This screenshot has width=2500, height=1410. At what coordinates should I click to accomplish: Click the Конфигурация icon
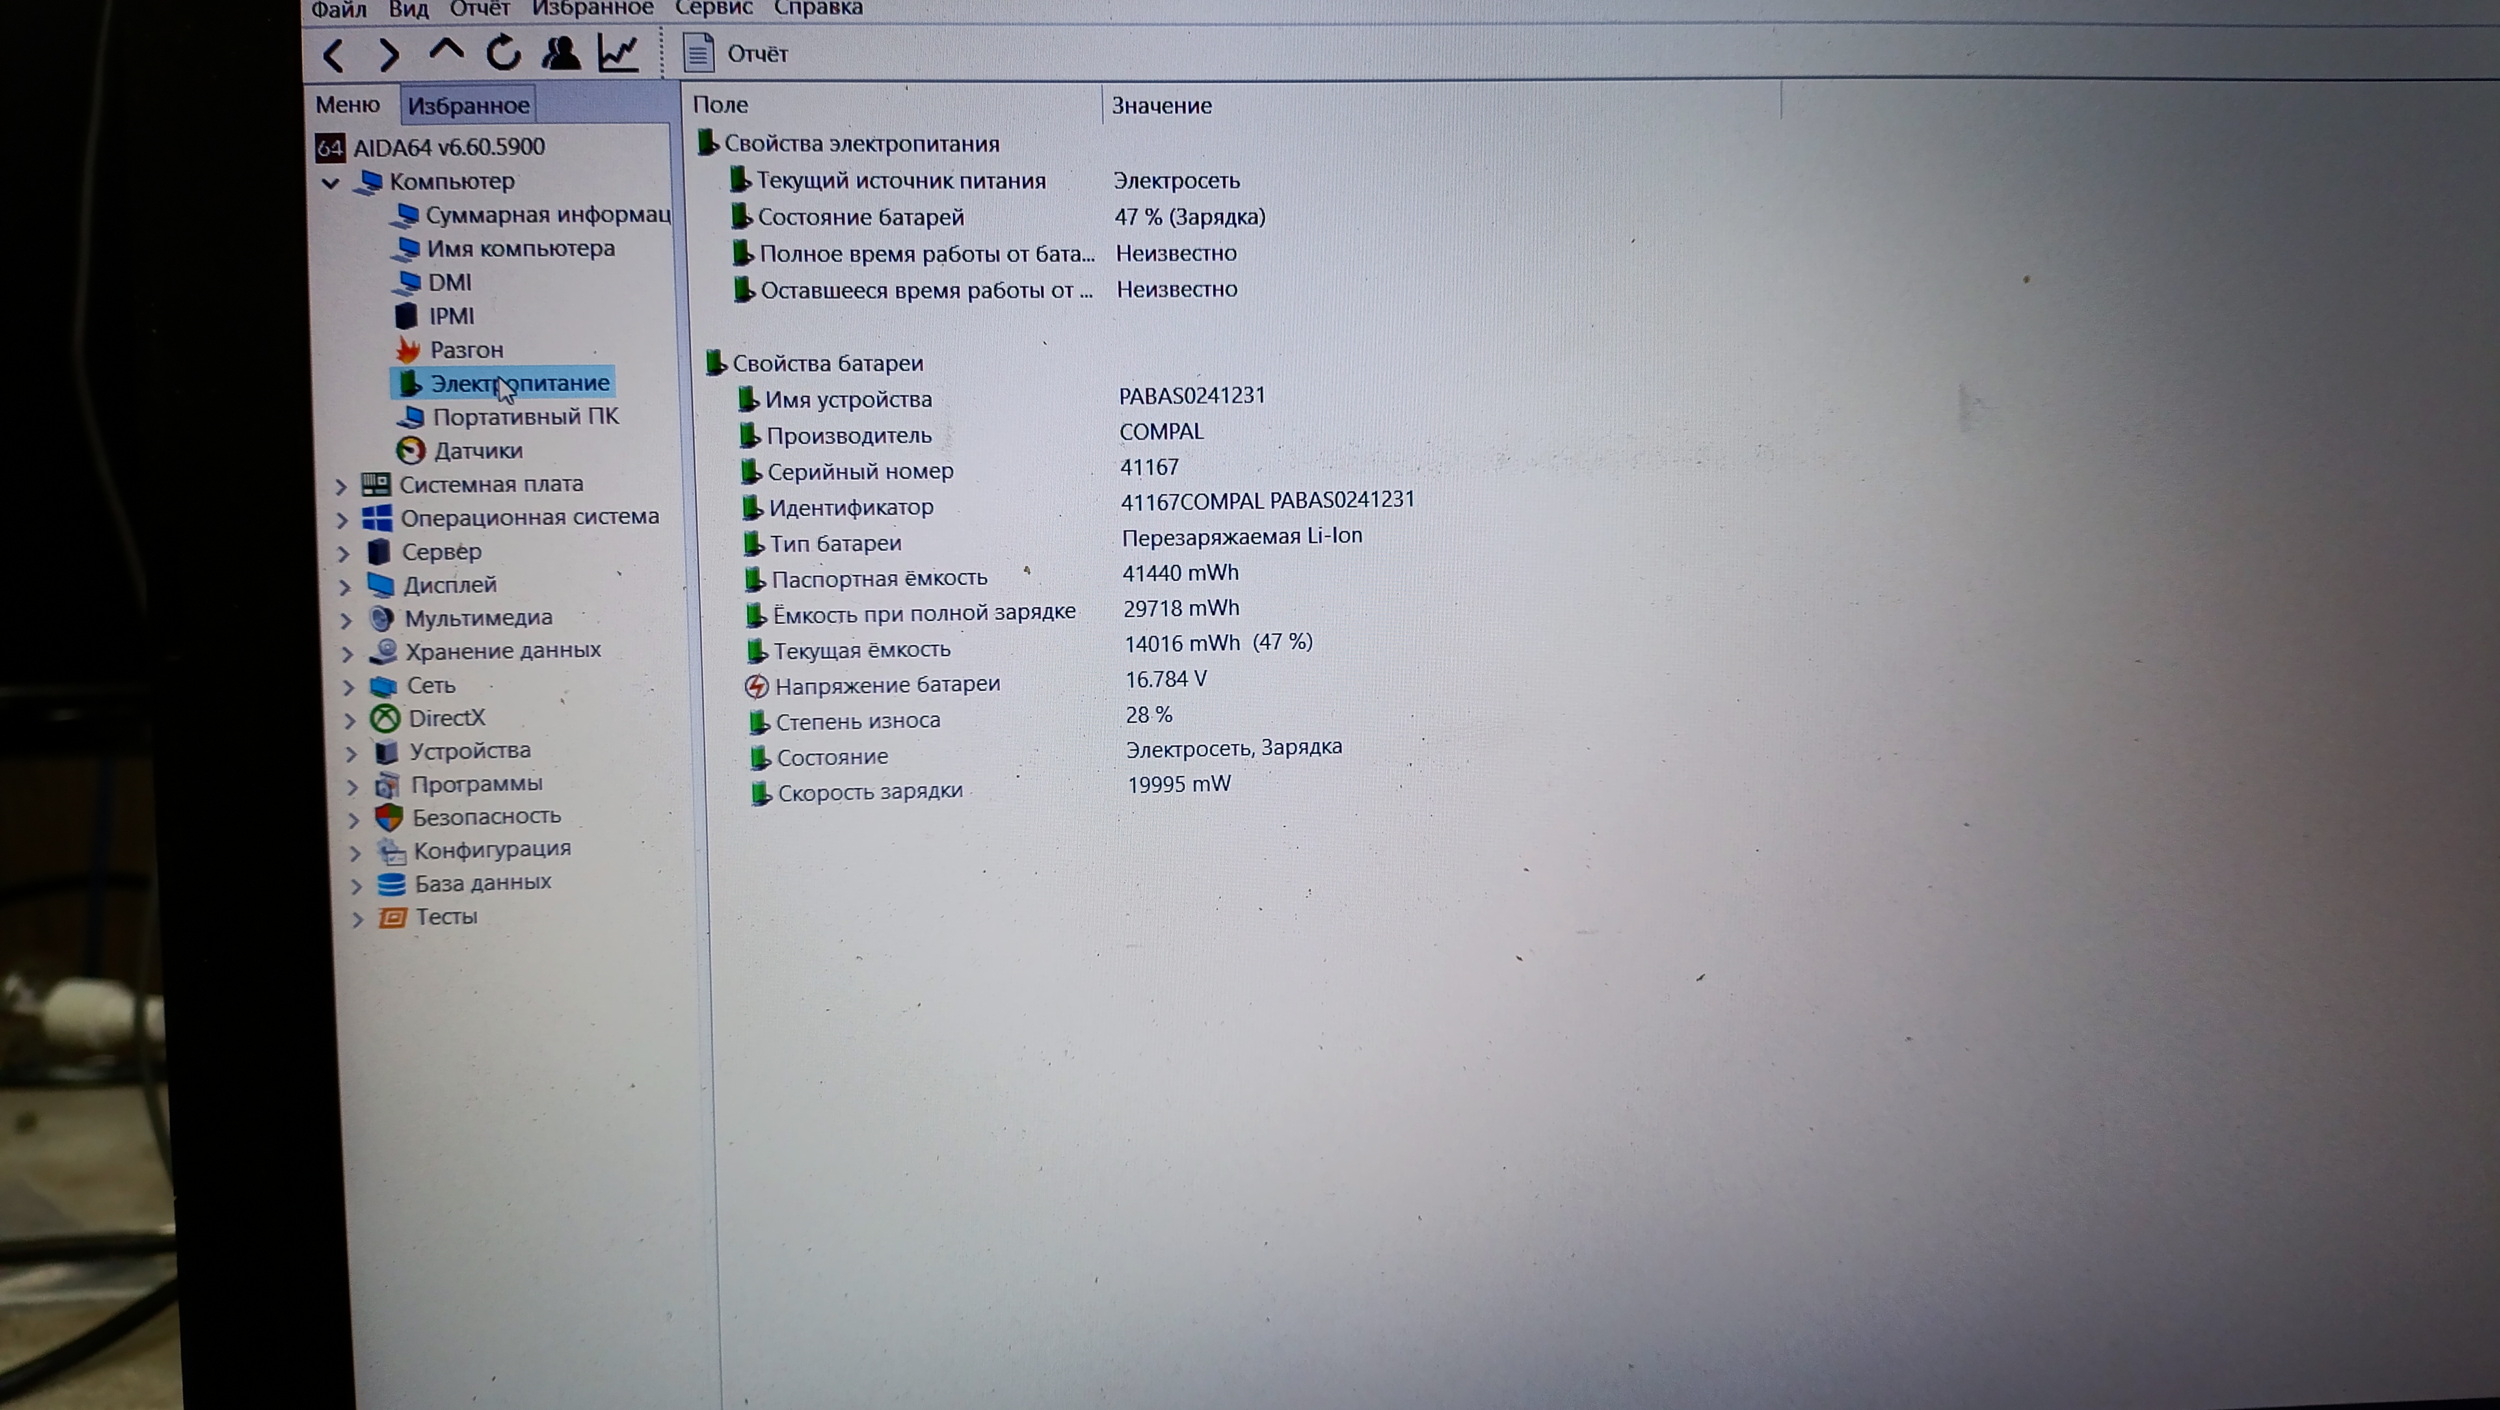(x=391, y=851)
